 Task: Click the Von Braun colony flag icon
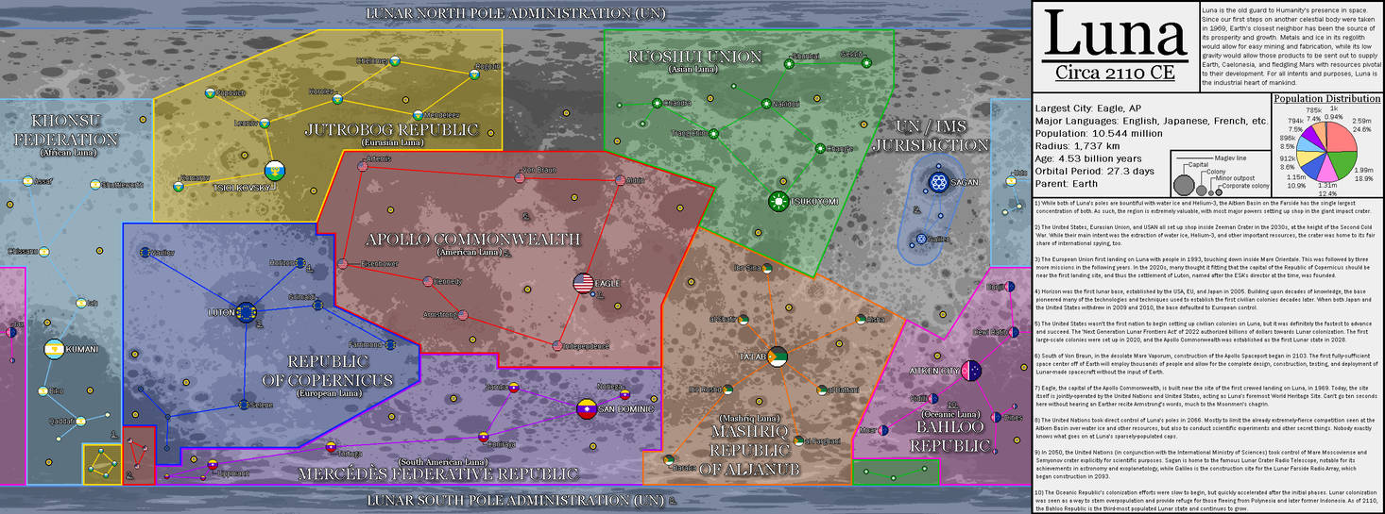pos(518,177)
